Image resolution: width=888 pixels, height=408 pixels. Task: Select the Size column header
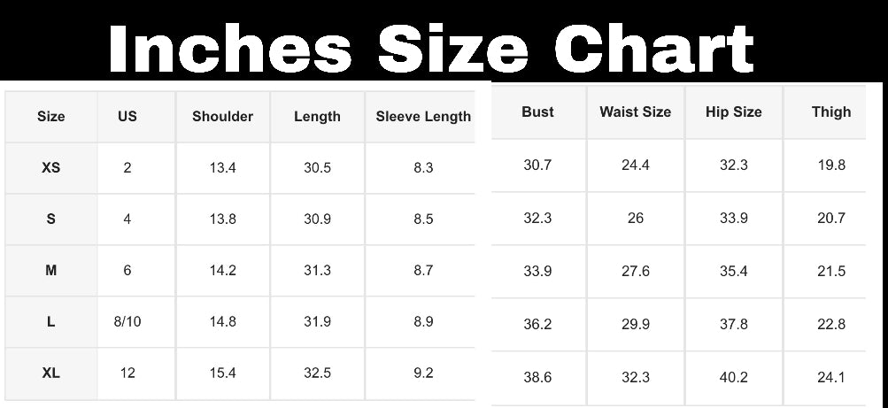click(x=51, y=117)
